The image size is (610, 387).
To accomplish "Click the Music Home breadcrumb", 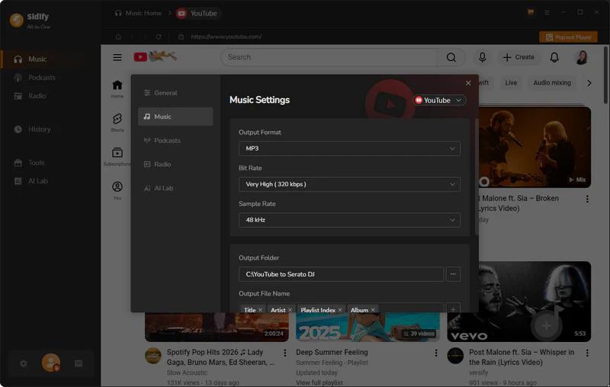I will click(x=139, y=13).
